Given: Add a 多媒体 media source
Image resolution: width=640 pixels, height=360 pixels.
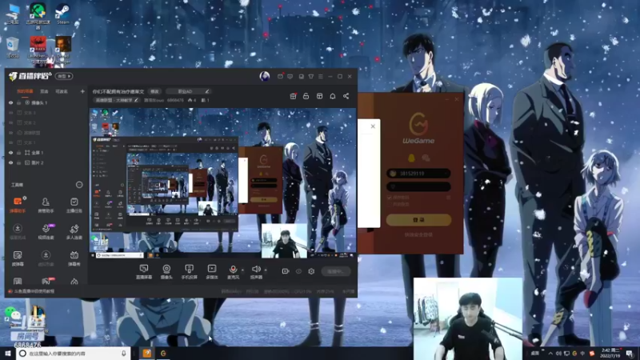Looking at the screenshot, I should click(x=212, y=271).
